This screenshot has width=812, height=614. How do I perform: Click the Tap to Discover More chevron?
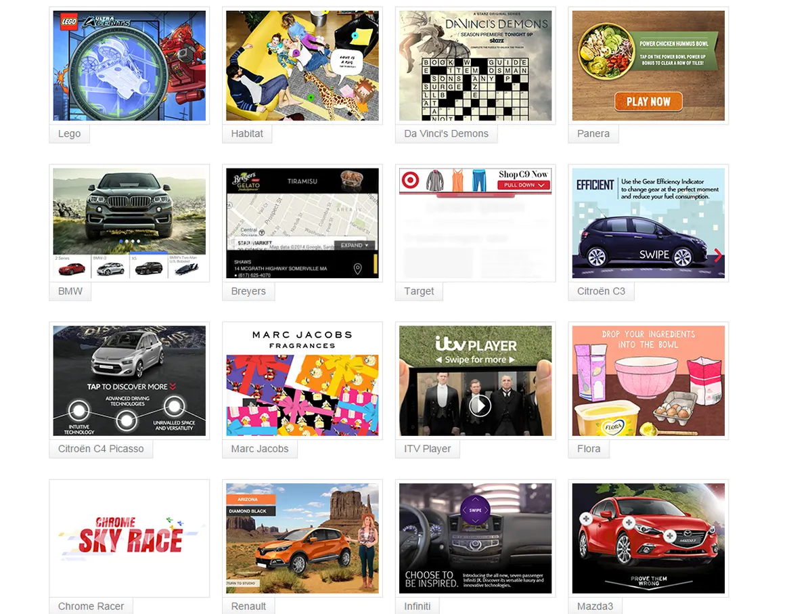(x=173, y=387)
